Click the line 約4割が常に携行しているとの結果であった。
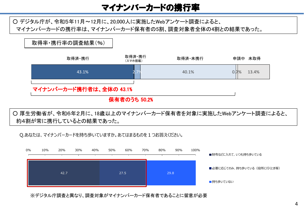The width and height of the screenshot is (304, 210). 68,121
